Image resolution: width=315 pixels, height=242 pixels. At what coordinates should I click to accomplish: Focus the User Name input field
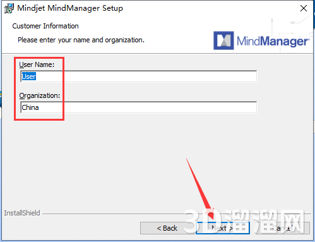pyautogui.click(x=139, y=76)
